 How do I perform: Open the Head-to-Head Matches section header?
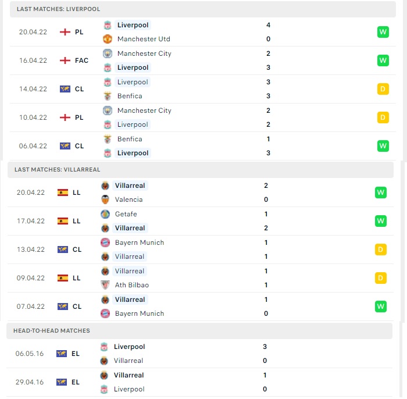click(199, 330)
